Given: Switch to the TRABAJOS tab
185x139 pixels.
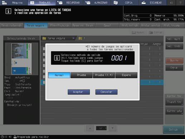Looking at the screenshot, I should coord(42,3).
